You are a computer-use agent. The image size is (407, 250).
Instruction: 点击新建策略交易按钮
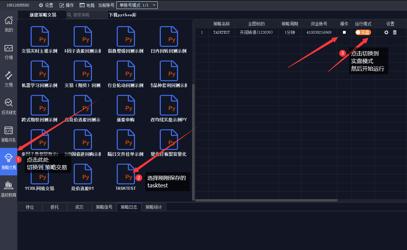pos(42,15)
